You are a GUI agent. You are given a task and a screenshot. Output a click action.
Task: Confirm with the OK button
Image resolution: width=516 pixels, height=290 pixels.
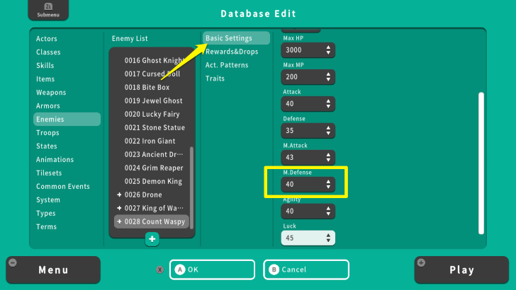(212, 269)
